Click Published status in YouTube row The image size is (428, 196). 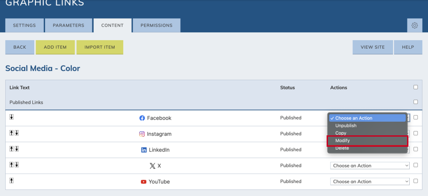pos(291,181)
